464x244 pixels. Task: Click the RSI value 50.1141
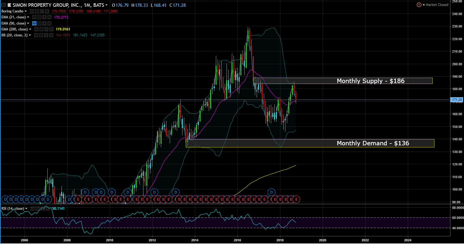pos(59,209)
